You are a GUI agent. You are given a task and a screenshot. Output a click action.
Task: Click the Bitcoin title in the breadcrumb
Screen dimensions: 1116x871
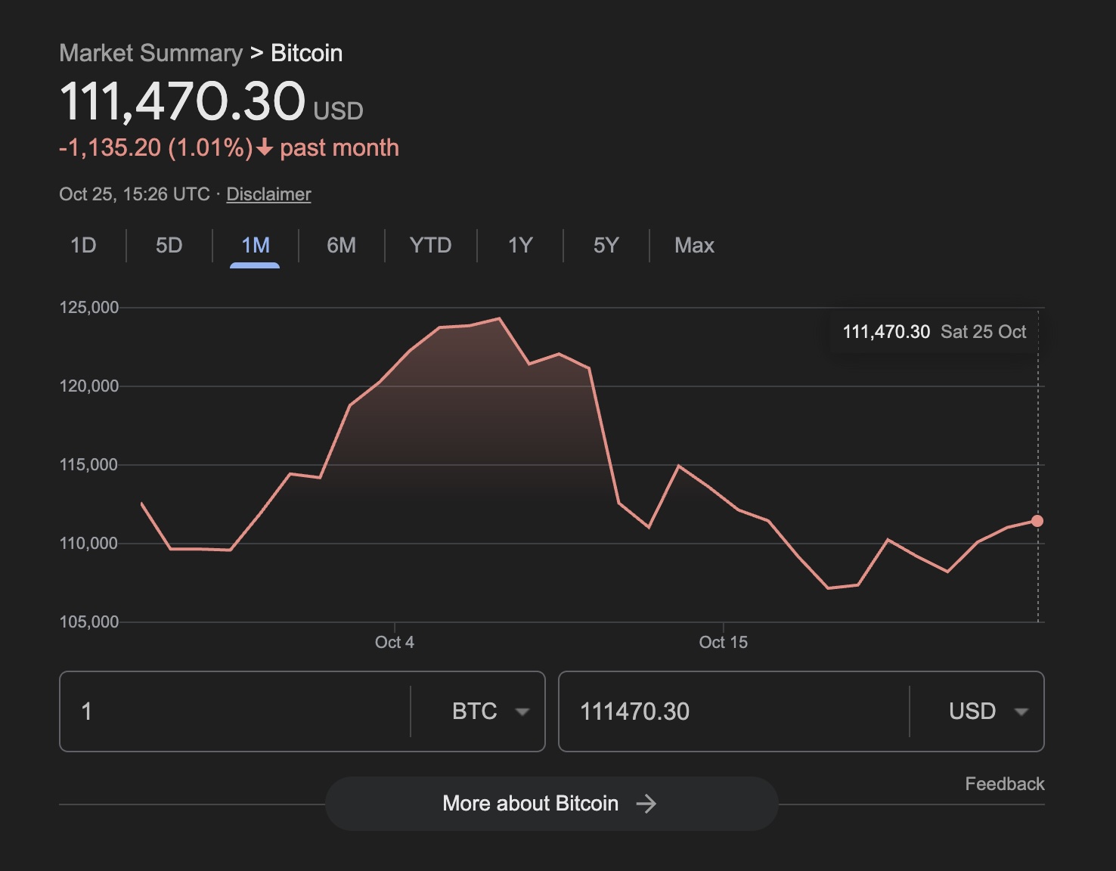tap(307, 53)
